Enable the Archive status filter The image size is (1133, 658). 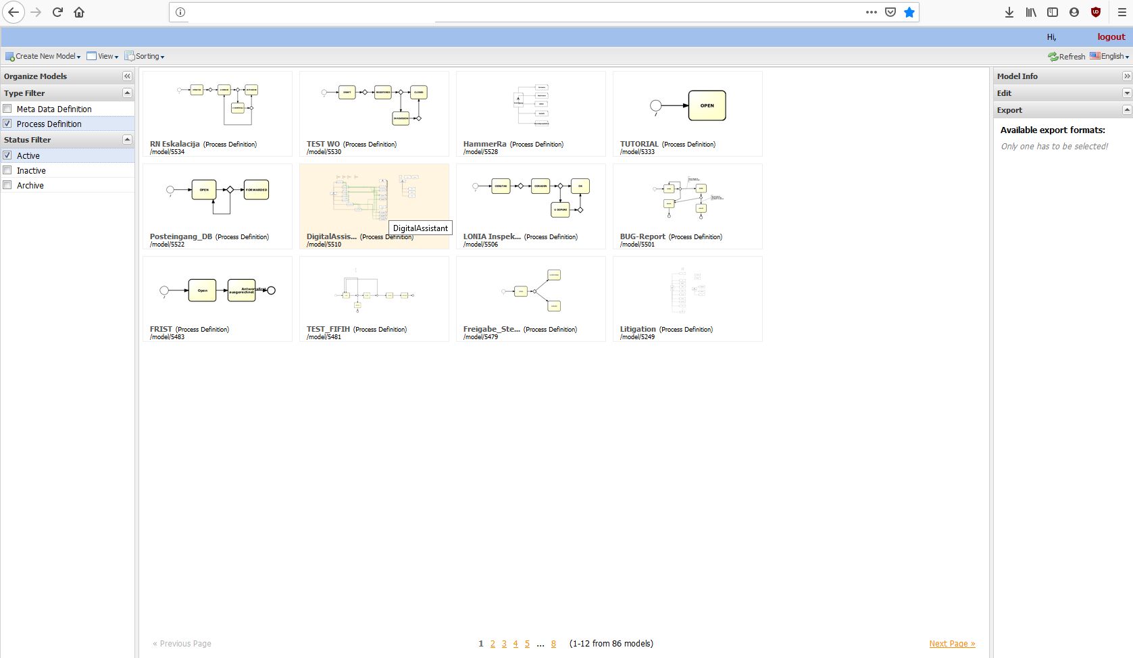[x=7, y=185]
